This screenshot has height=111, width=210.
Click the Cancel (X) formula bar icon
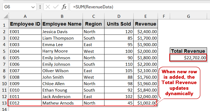point(48,7)
